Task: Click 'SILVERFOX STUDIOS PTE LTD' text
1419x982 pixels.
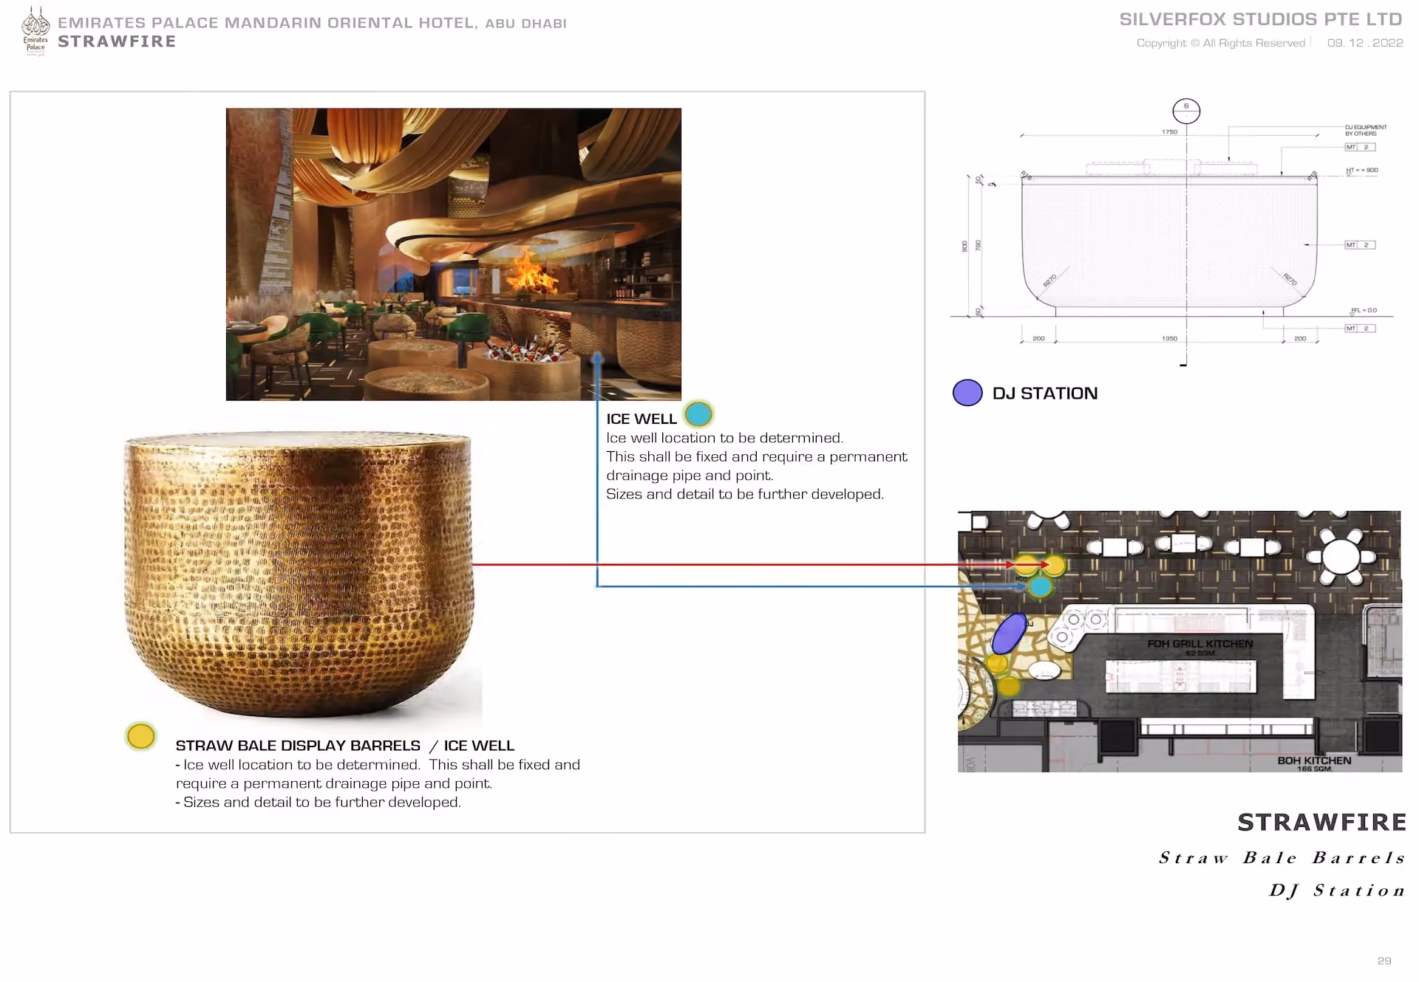Action: 1261,19
